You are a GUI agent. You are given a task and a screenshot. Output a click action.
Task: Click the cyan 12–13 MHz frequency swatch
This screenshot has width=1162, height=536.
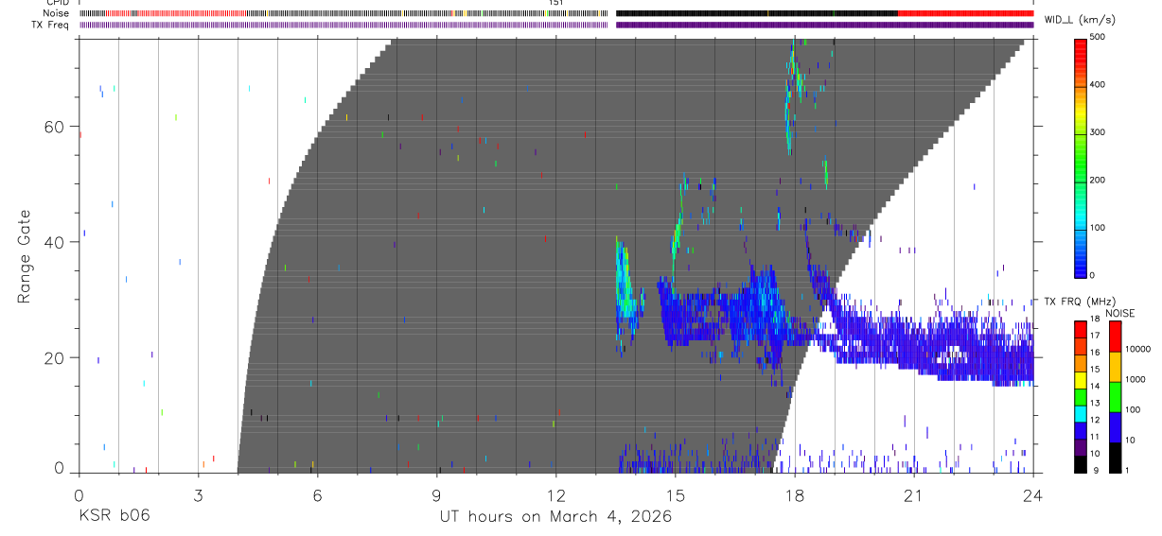[1081, 413]
